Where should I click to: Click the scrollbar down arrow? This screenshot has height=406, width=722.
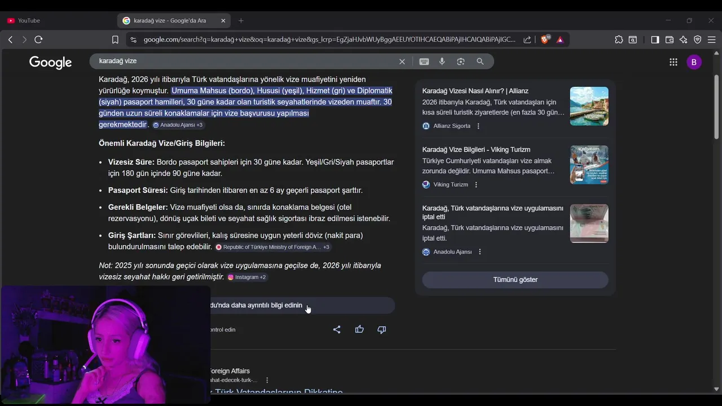[x=716, y=389]
